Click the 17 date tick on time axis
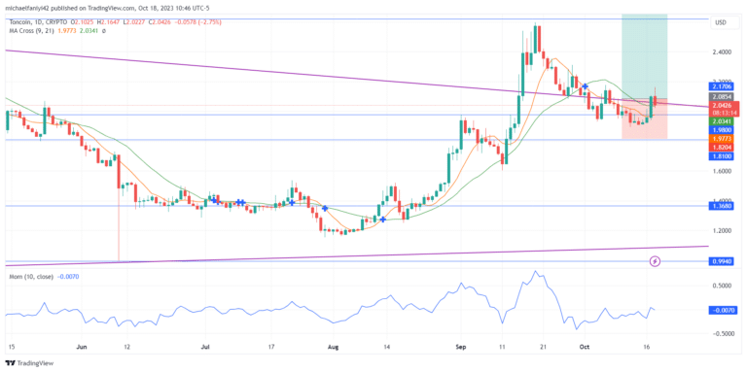The width and height of the screenshot is (747, 372). 272,348
